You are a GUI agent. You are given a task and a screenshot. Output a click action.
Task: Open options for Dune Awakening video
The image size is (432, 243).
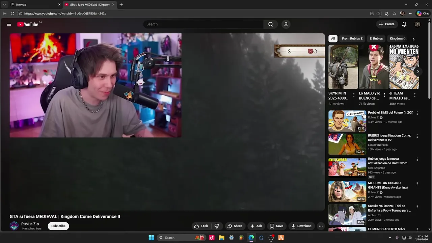click(x=417, y=184)
